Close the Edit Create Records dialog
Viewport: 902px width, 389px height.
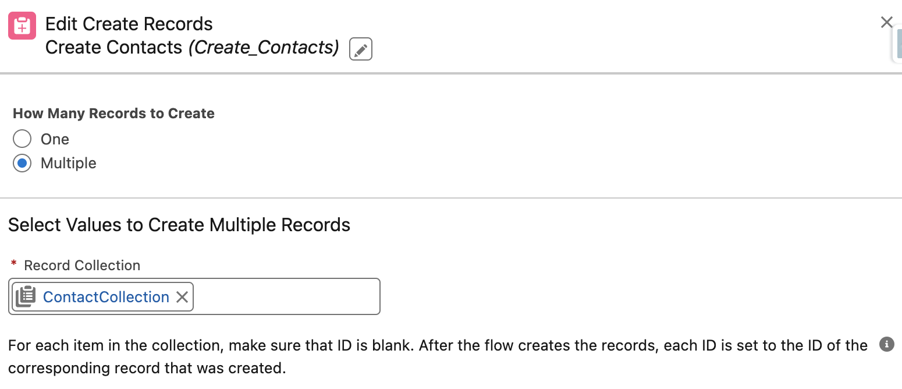pyautogui.click(x=886, y=22)
